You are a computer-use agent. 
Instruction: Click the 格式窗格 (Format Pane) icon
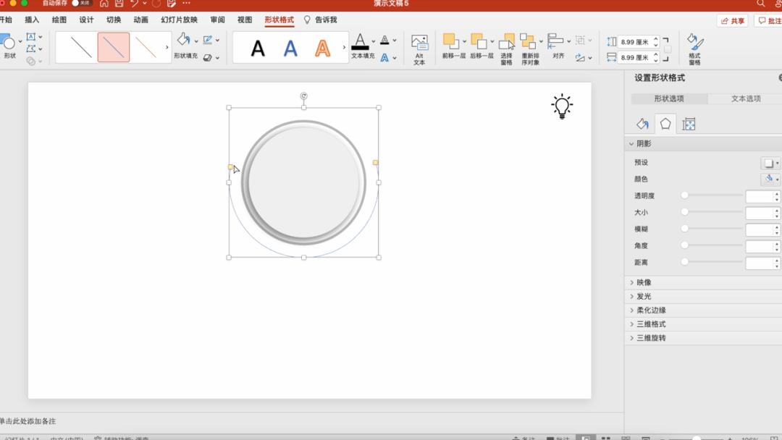pos(694,48)
